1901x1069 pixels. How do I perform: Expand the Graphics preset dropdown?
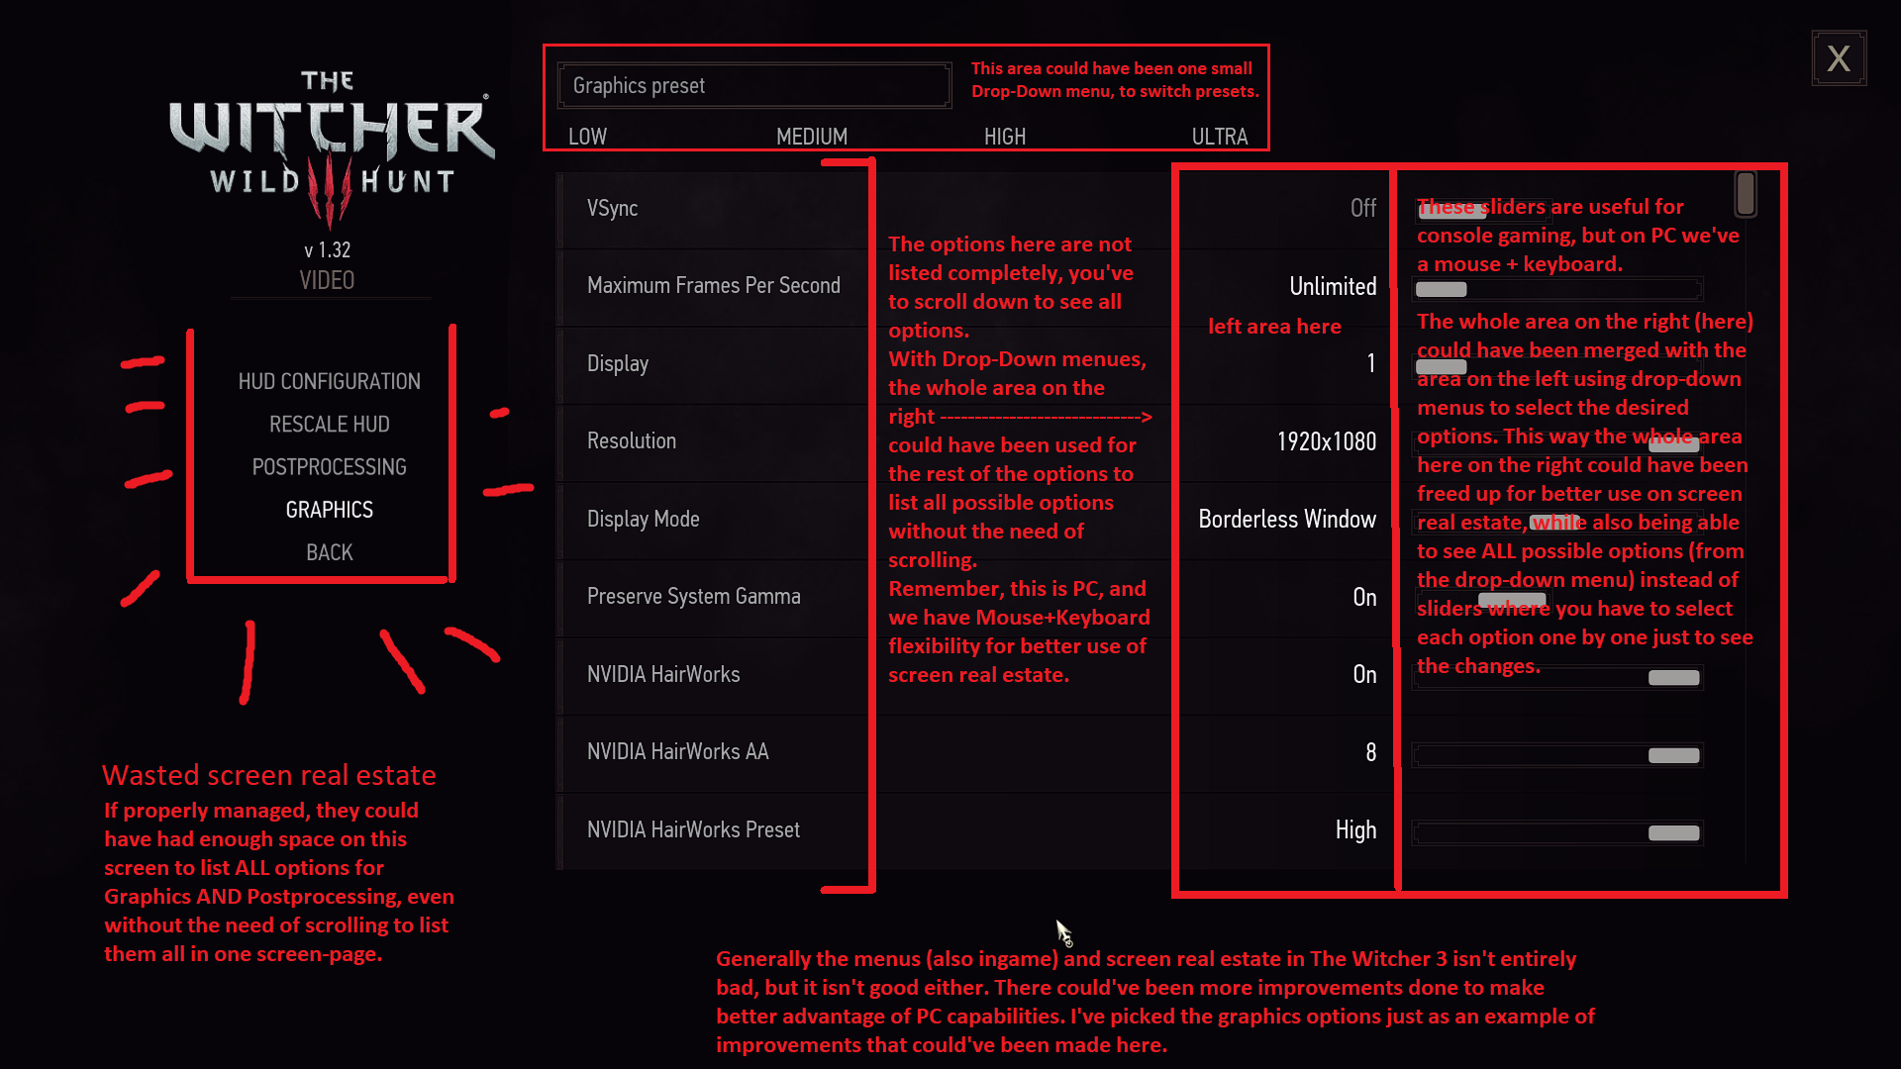coord(754,85)
